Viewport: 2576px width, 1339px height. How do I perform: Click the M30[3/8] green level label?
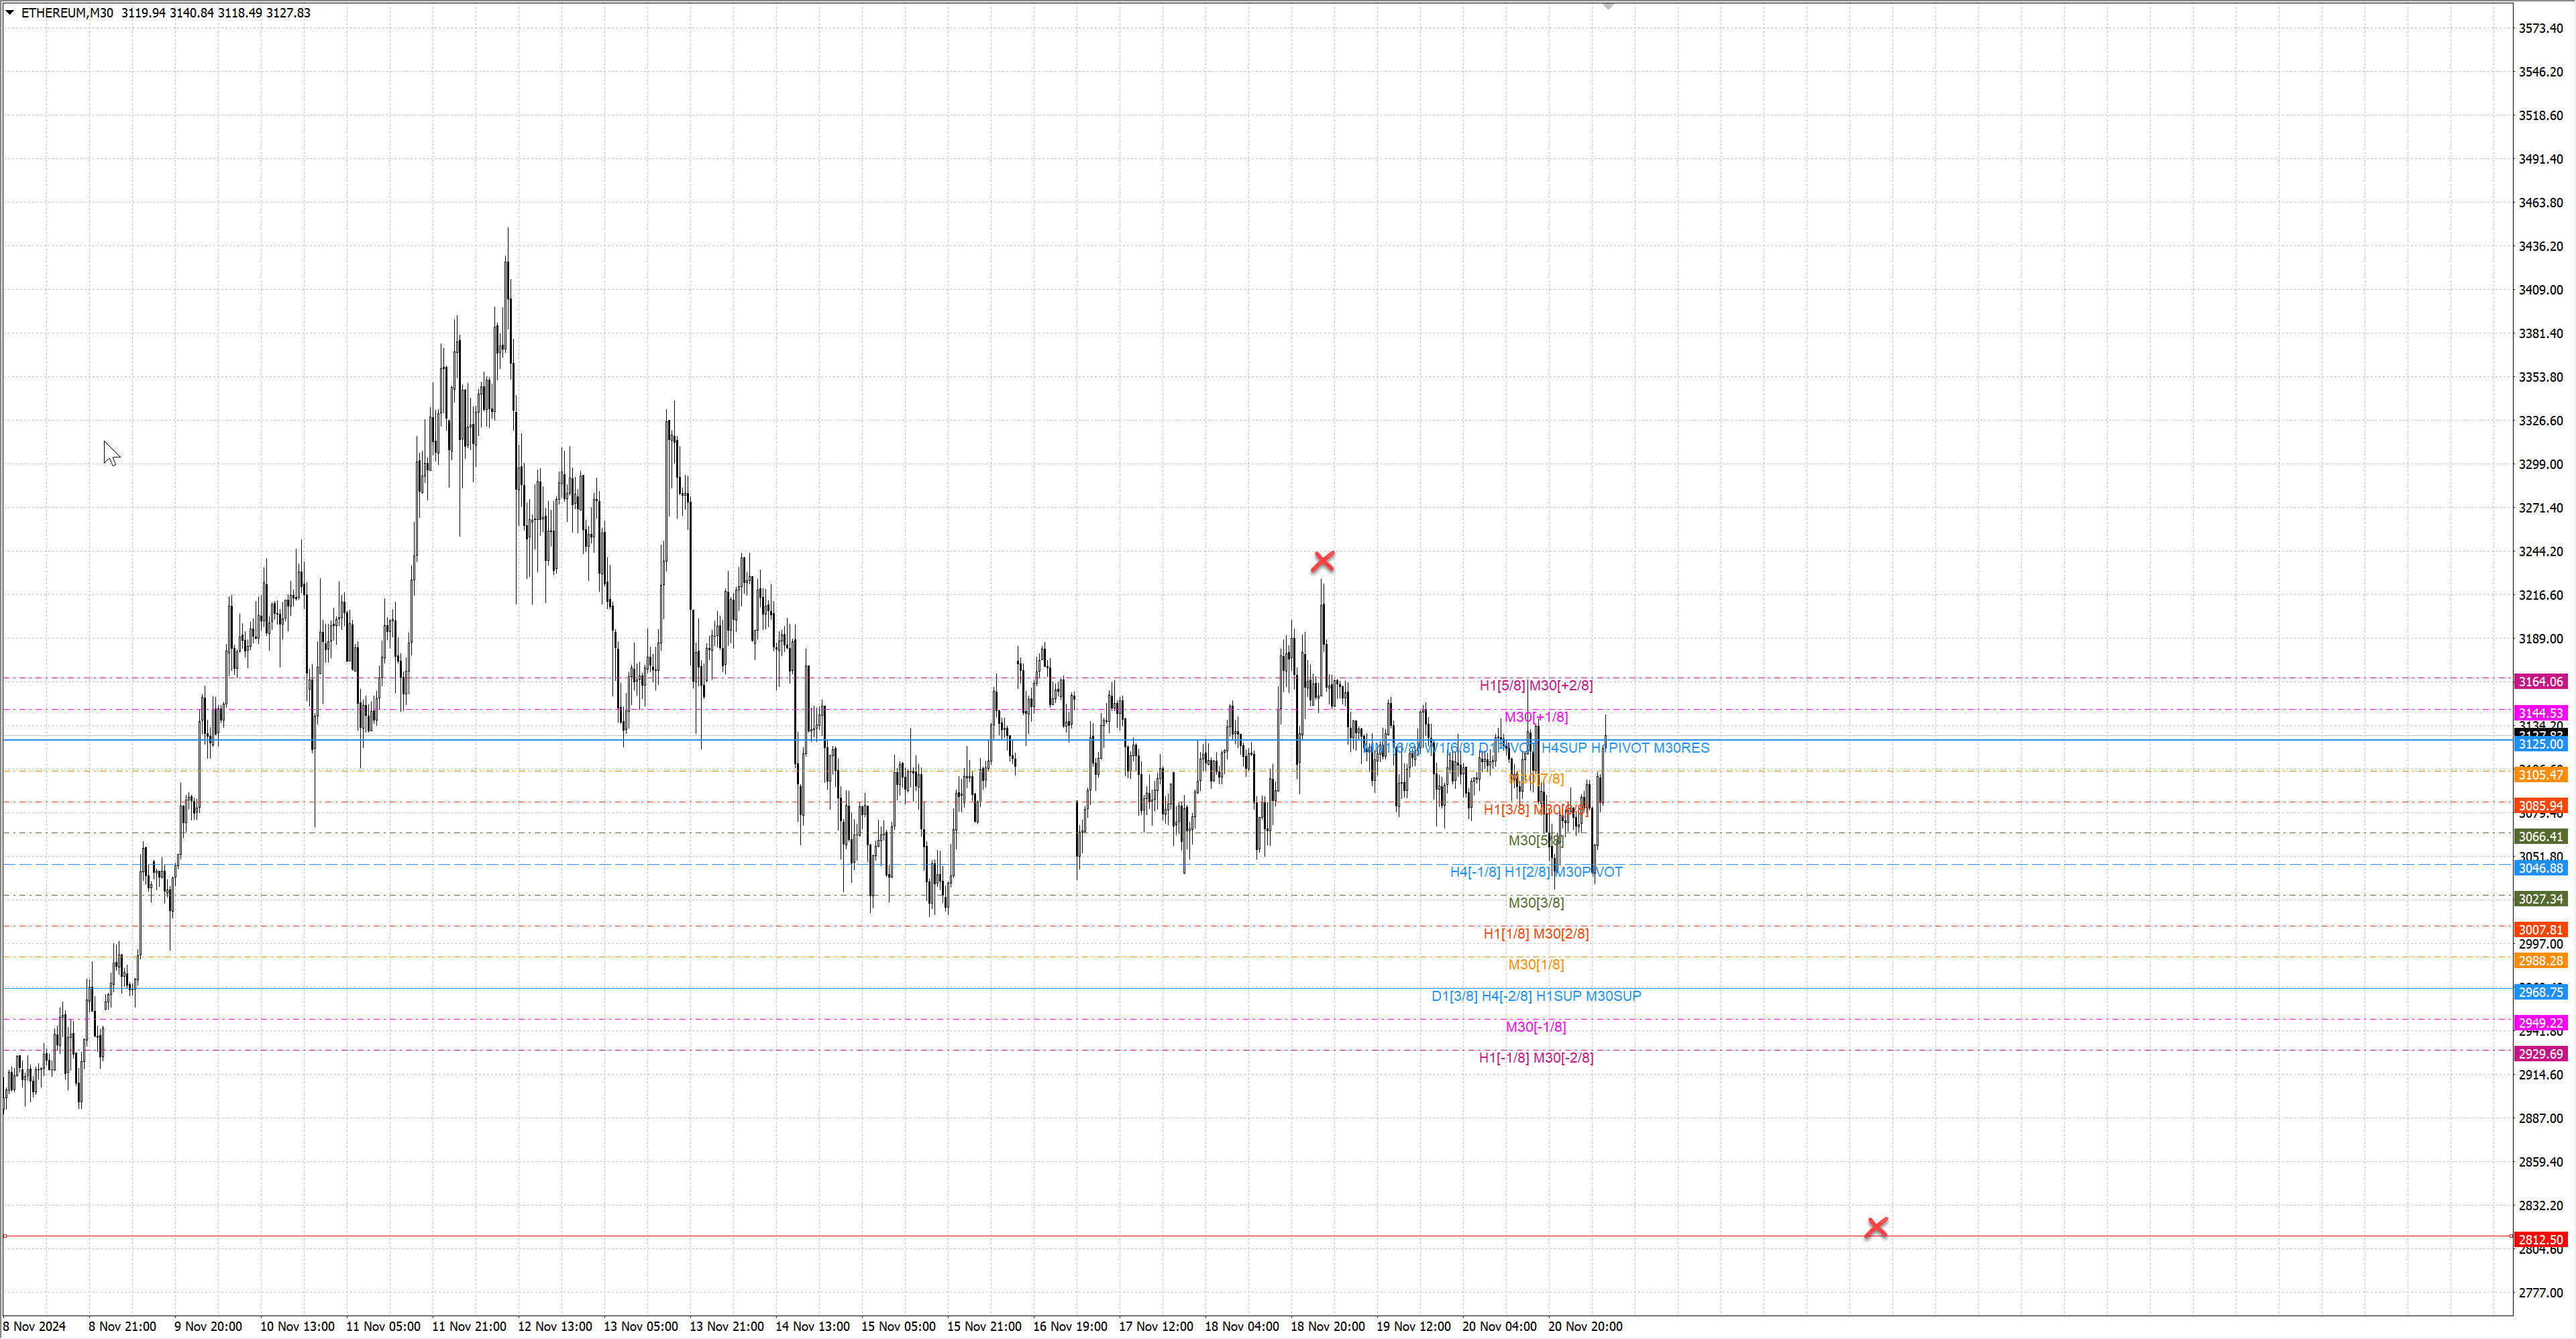click(x=1536, y=903)
